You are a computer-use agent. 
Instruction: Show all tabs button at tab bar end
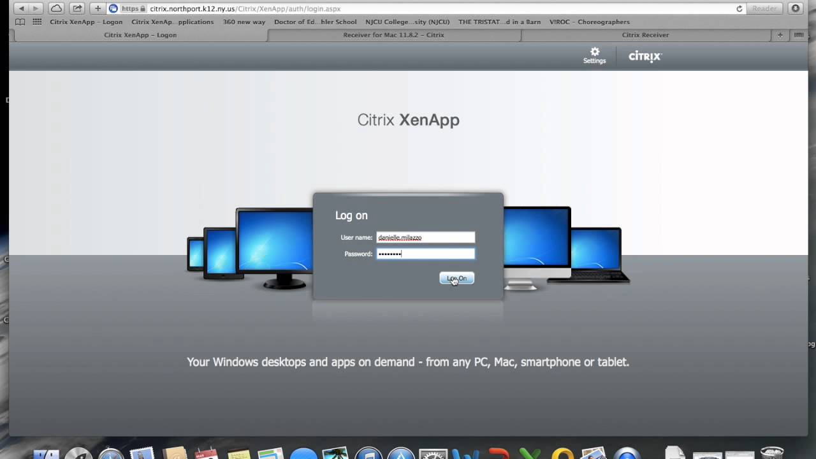coord(798,35)
